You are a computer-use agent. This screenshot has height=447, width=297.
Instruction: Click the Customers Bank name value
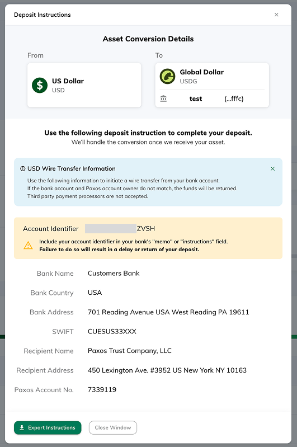[114, 274]
